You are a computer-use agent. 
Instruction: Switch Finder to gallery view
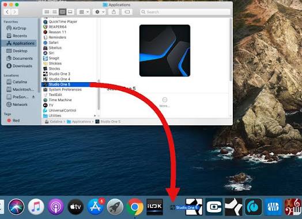(70, 12)
